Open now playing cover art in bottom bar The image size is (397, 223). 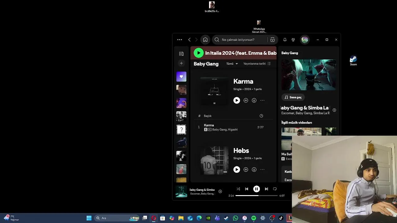tap(181, 191)
